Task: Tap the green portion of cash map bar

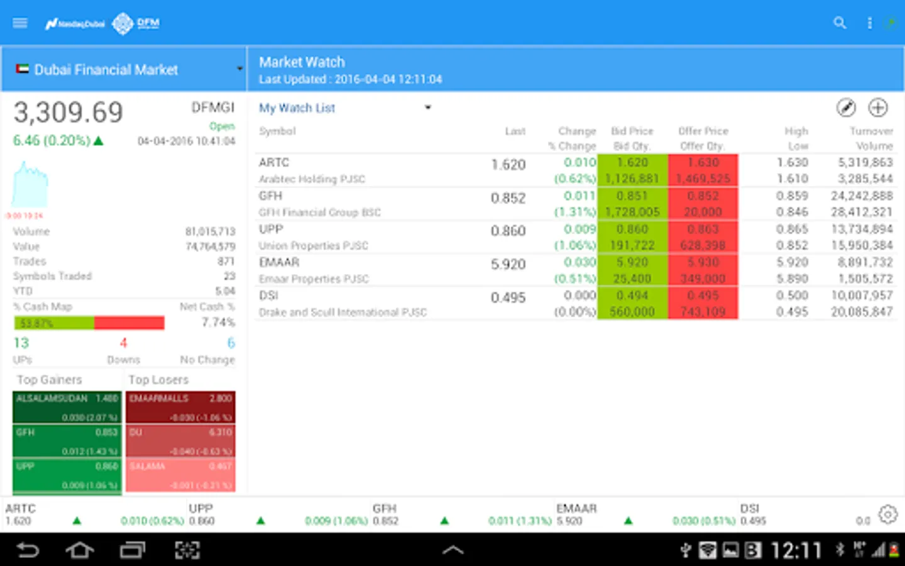Action: click(x=54, y=323)
